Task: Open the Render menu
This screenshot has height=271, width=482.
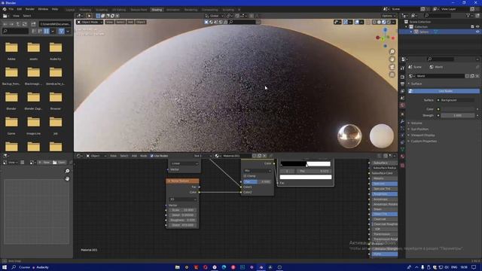Action: tap(30, 9)
